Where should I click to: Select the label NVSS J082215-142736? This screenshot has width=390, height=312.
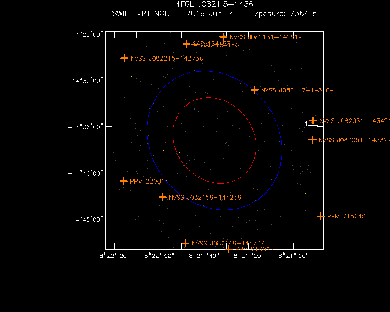tap(167, 58)
